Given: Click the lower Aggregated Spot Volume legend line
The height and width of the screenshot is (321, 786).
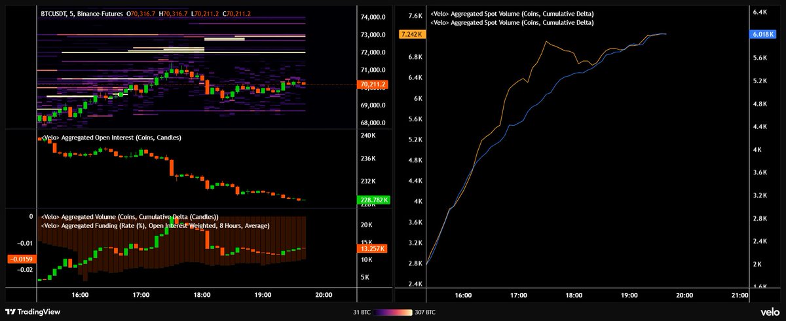Looking at the screenshot, I should (x=512, y=23).
